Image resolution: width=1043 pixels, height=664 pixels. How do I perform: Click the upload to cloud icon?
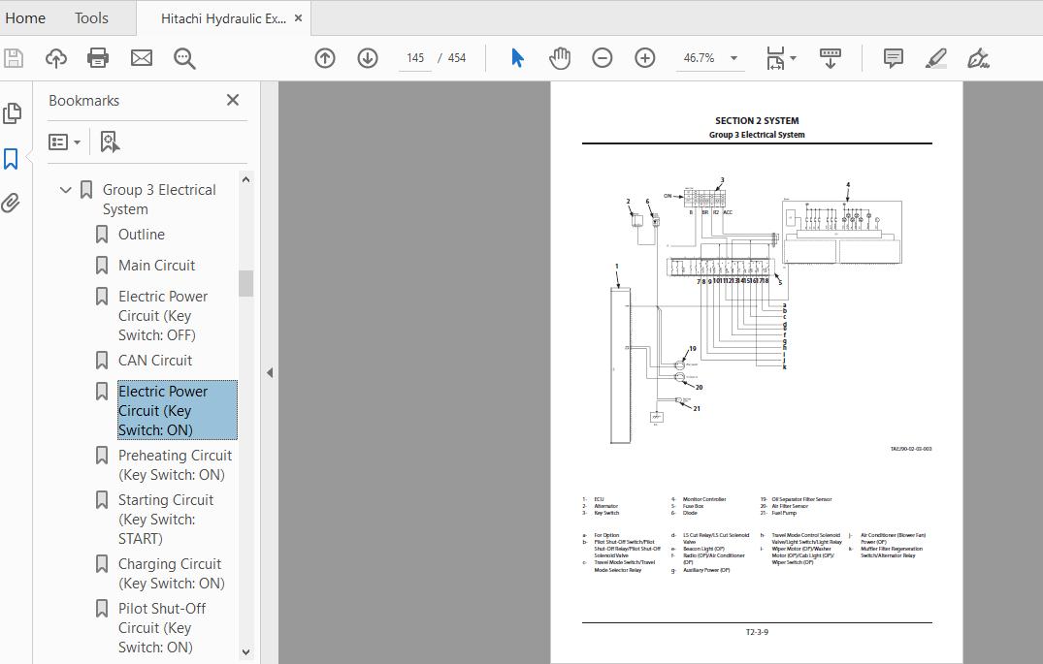coord(56,58)
